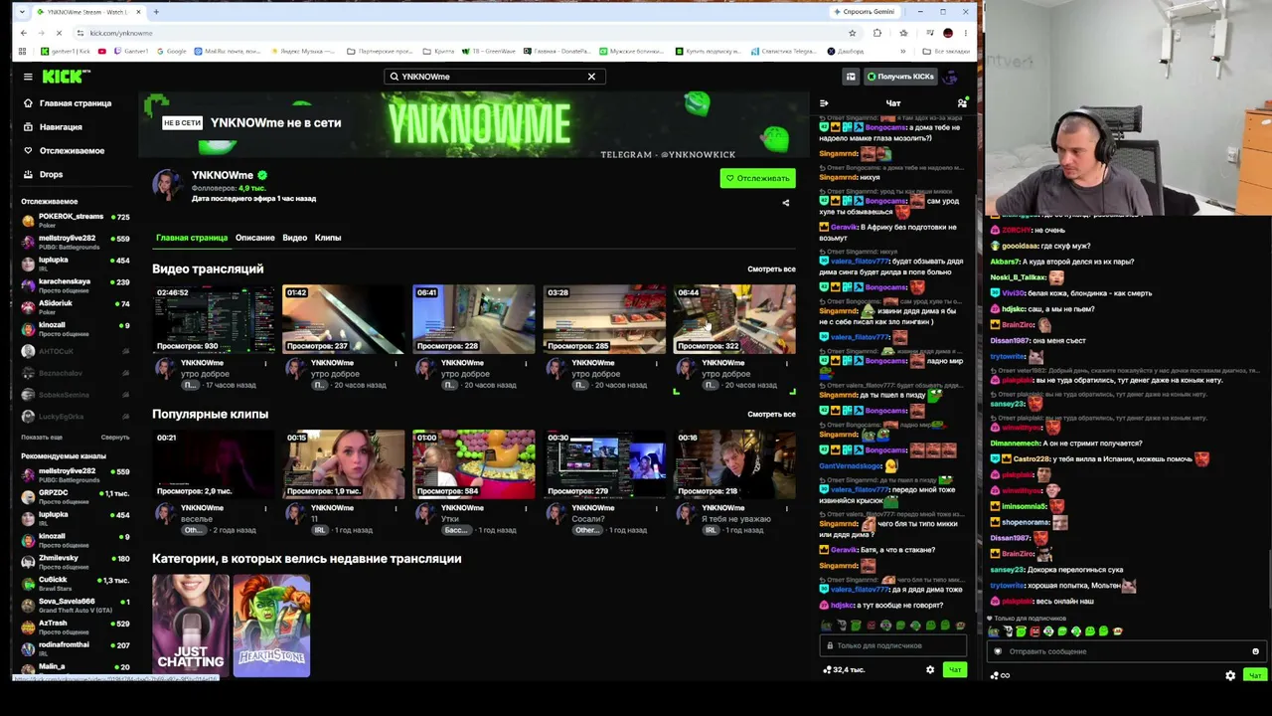Click Показать еще in followed list
Screen dimensions: 1272x716
click(42, 438)
